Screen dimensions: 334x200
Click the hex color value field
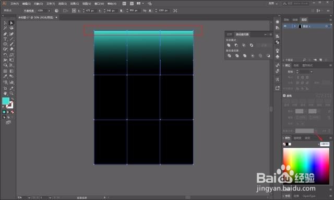[x=325, y=144]
